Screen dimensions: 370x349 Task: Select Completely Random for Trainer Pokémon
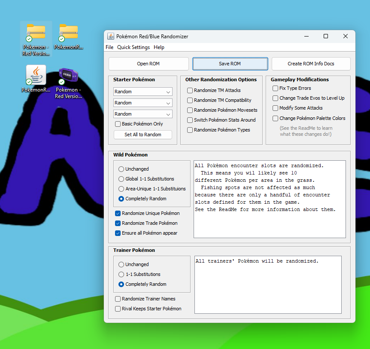[x=121, y=284]
